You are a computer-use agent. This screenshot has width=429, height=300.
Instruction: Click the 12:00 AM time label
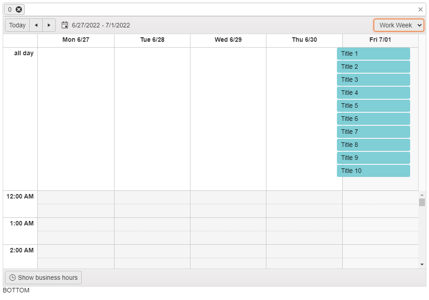(x=20, y=196)
